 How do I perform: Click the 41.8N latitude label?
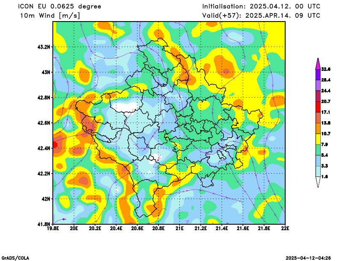[44, 224]
